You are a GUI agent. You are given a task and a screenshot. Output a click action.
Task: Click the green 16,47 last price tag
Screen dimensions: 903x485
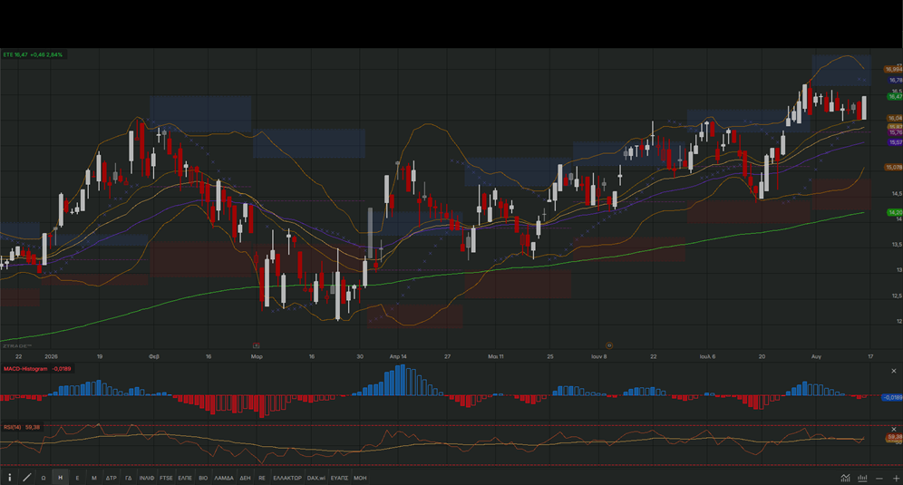click(895, 97)
